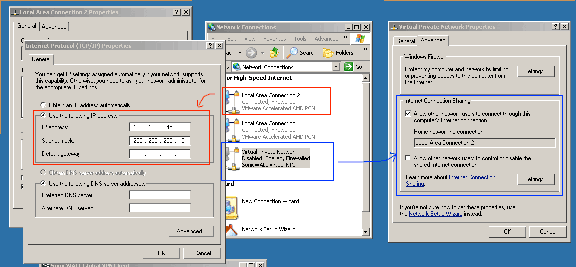Select Obtain an IP address automatically

coord(44,105)
